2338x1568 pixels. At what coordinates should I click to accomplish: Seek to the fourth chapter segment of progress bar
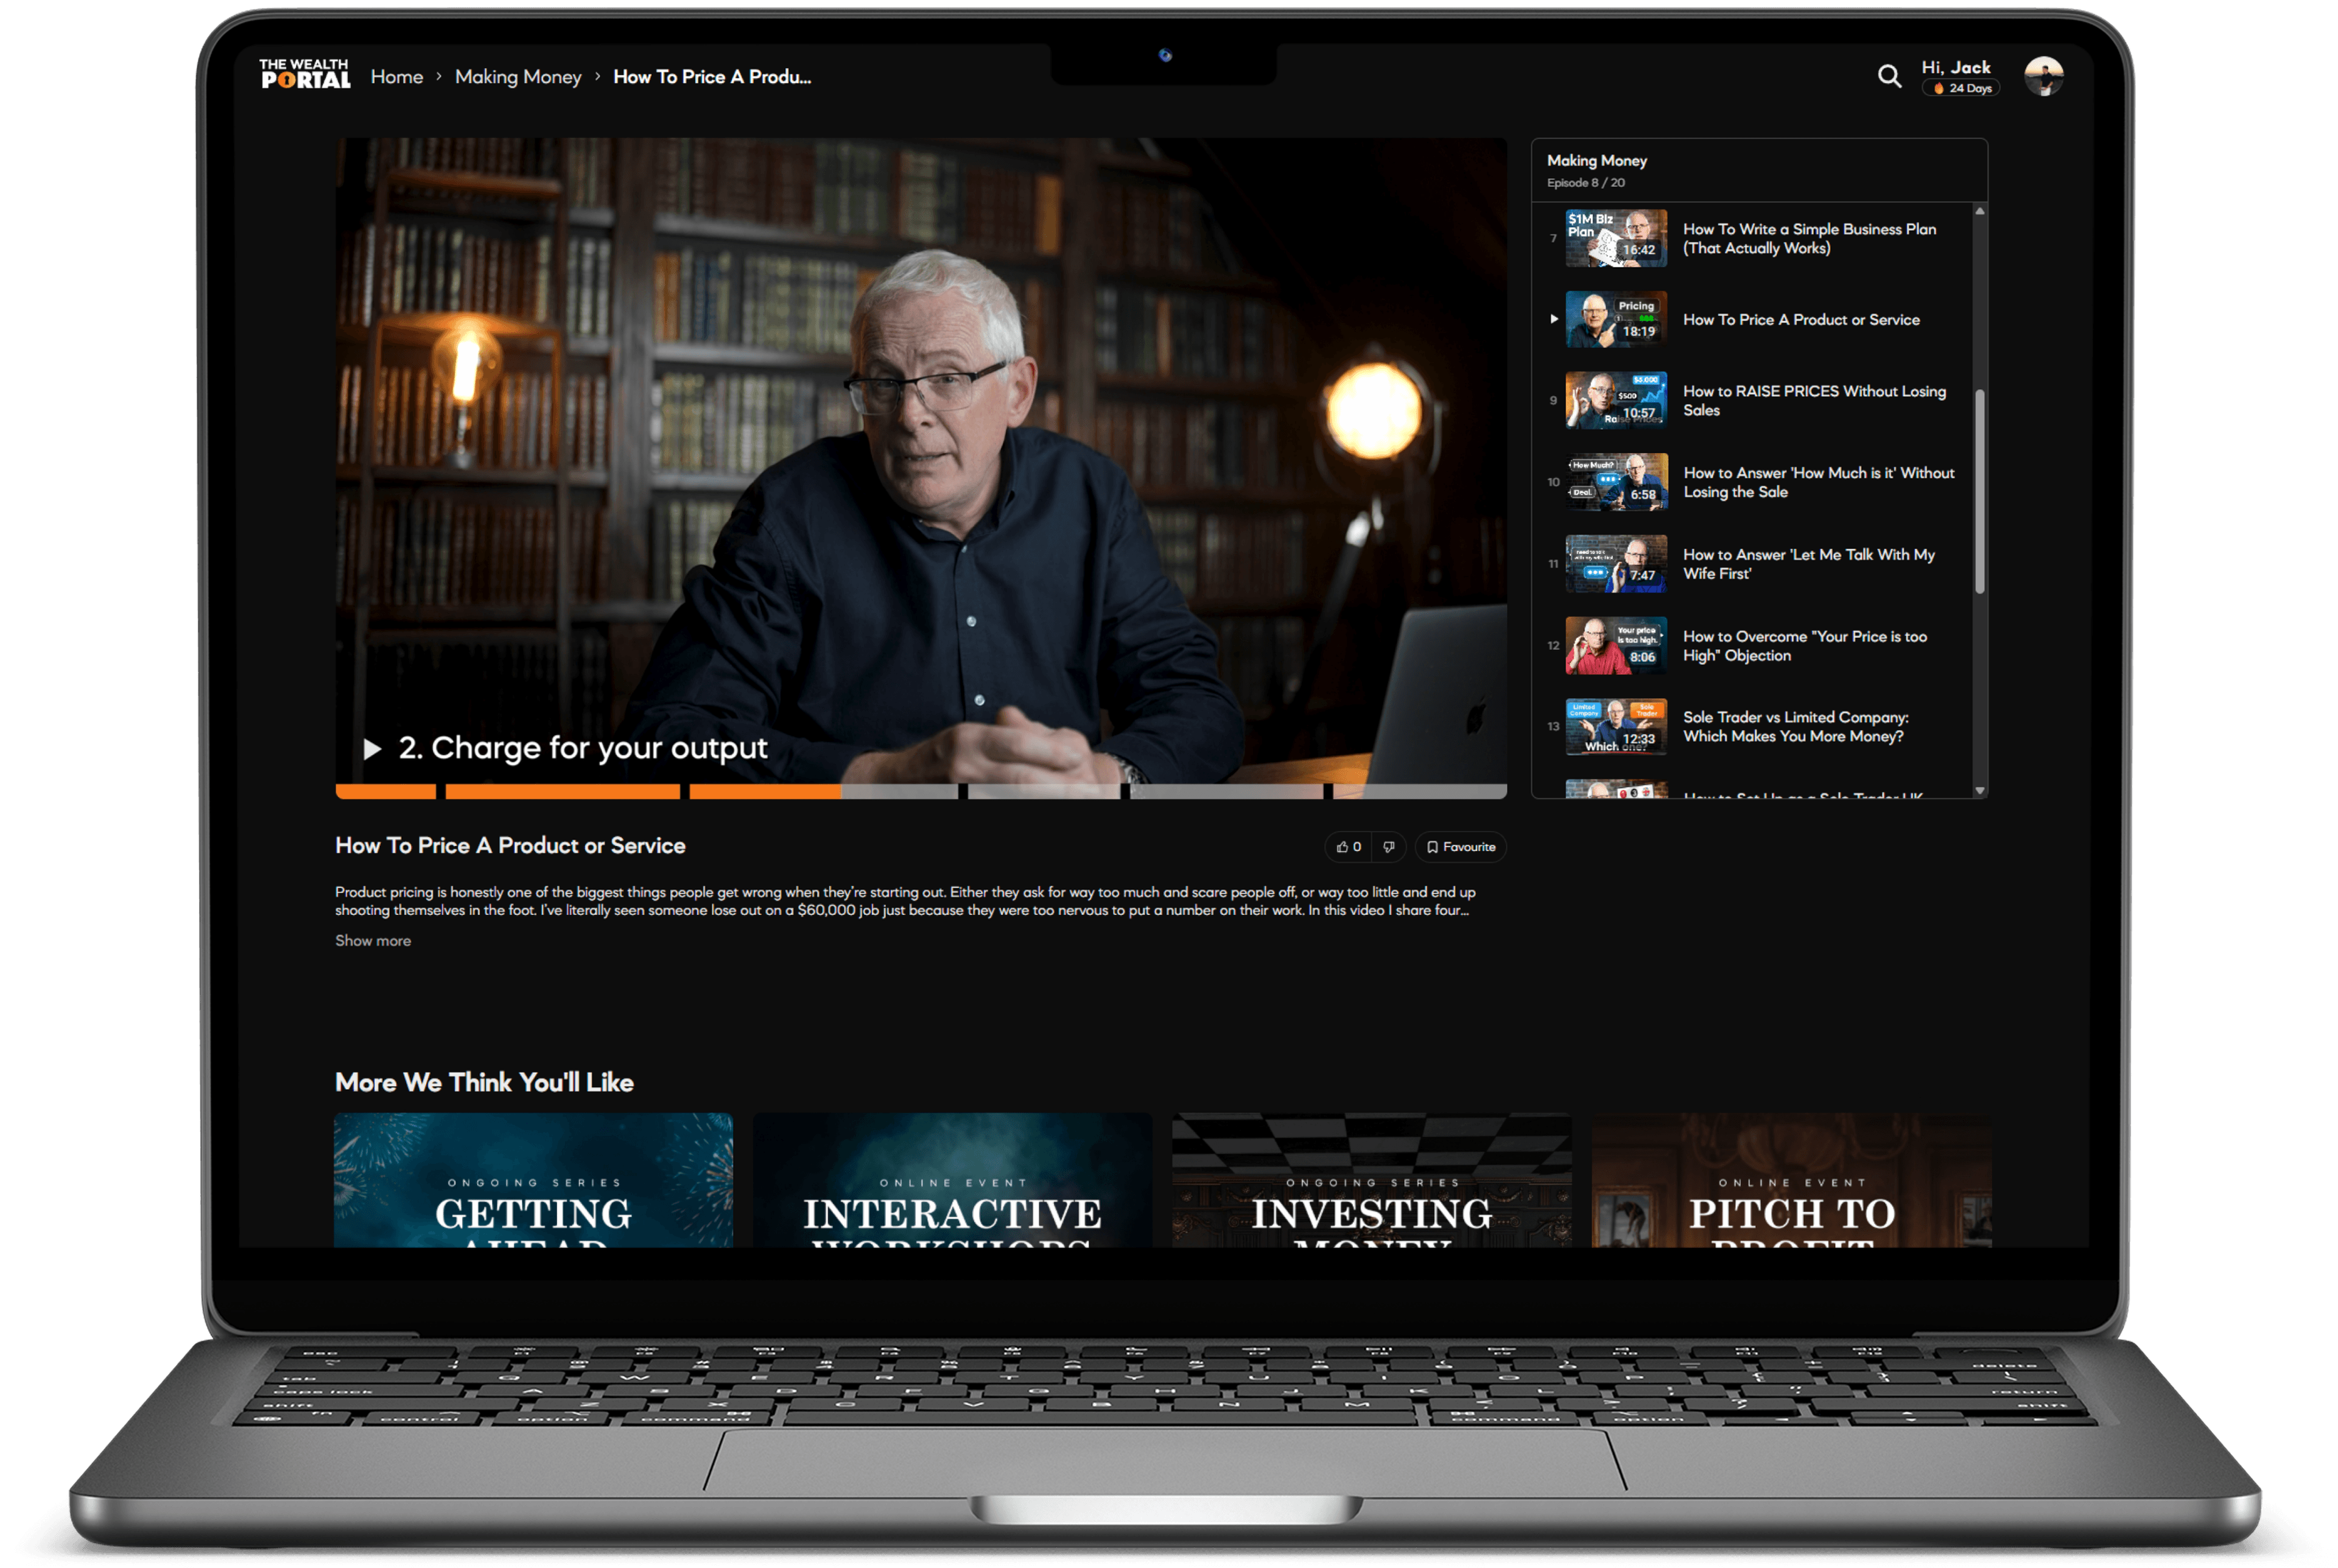pos(1044,792)
